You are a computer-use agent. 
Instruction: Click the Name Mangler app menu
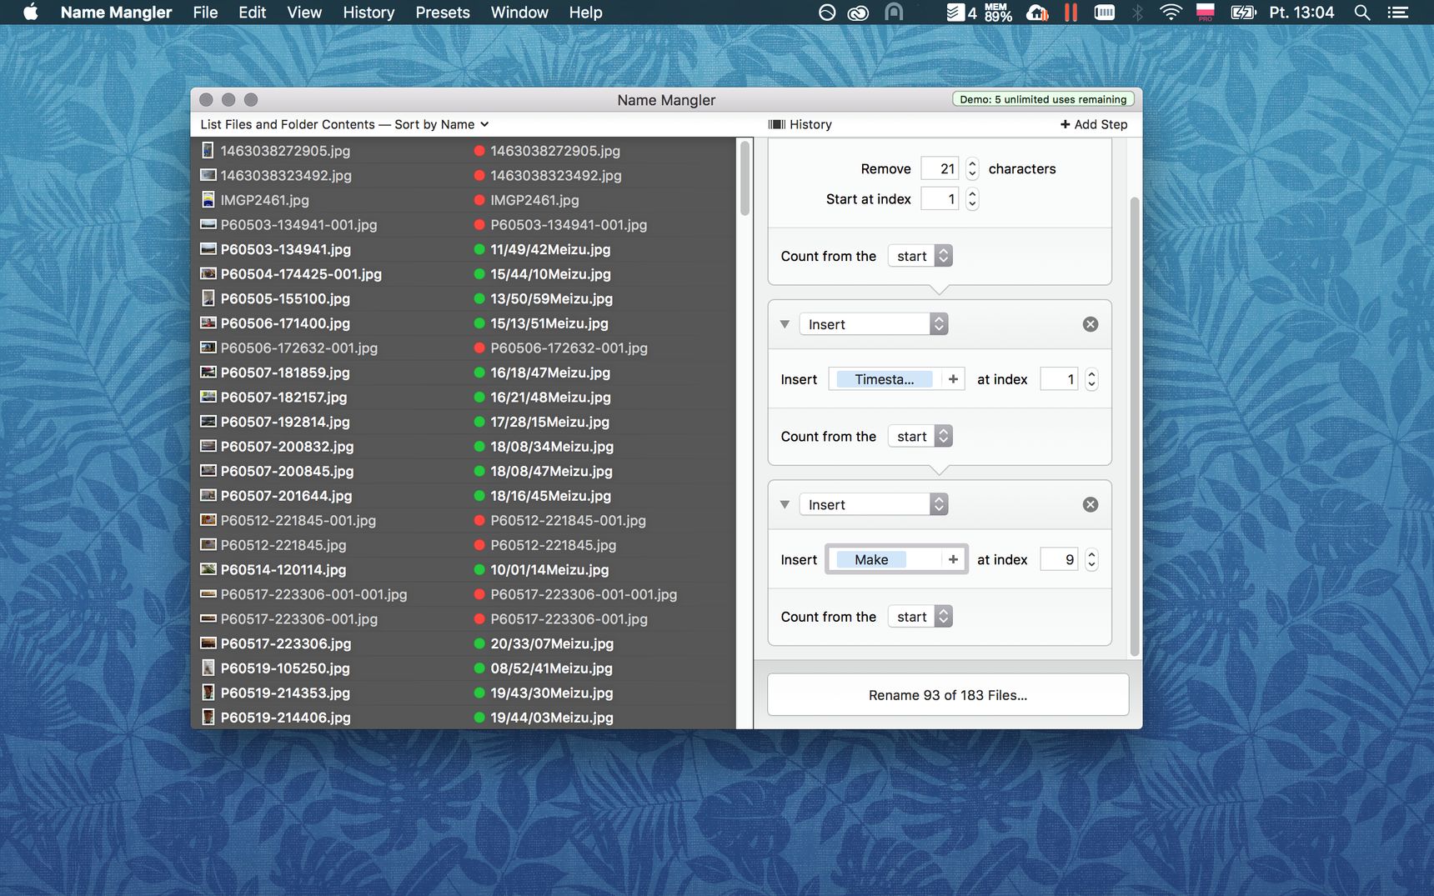pyautogui.click(x=116, y=13)
